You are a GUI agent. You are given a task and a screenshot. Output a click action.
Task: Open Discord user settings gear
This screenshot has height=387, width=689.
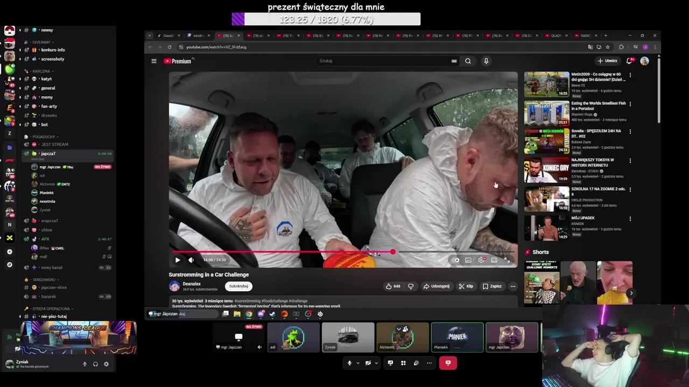tap(106, 364)
